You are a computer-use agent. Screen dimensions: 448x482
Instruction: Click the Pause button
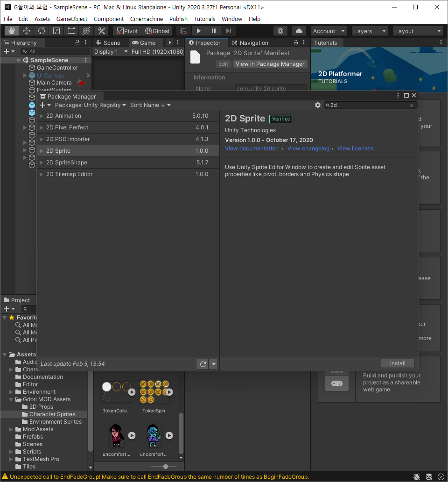(214, 31)
